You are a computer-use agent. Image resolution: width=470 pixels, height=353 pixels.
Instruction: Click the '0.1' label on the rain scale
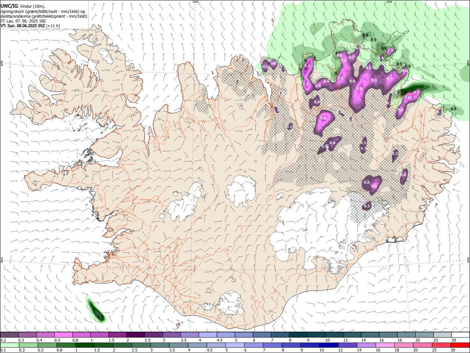click(3, 350)
